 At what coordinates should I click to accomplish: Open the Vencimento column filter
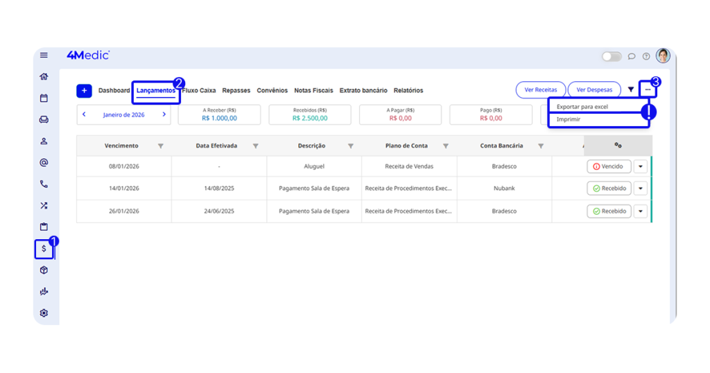pos(161,146)
